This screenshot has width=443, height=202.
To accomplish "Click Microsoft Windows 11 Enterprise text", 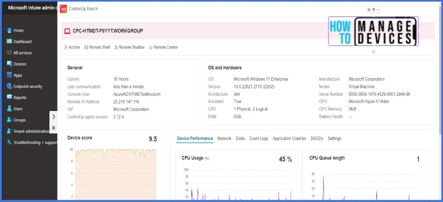I will [x=261, y=79].
